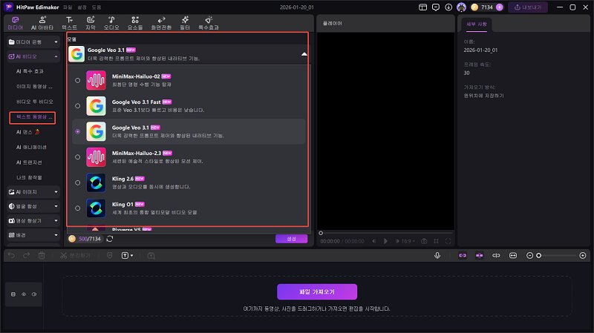Click the marker shield icon in timeline toolbar
Image resolution: width=594 pixels, height=333 pixels.
coord(110,256)
